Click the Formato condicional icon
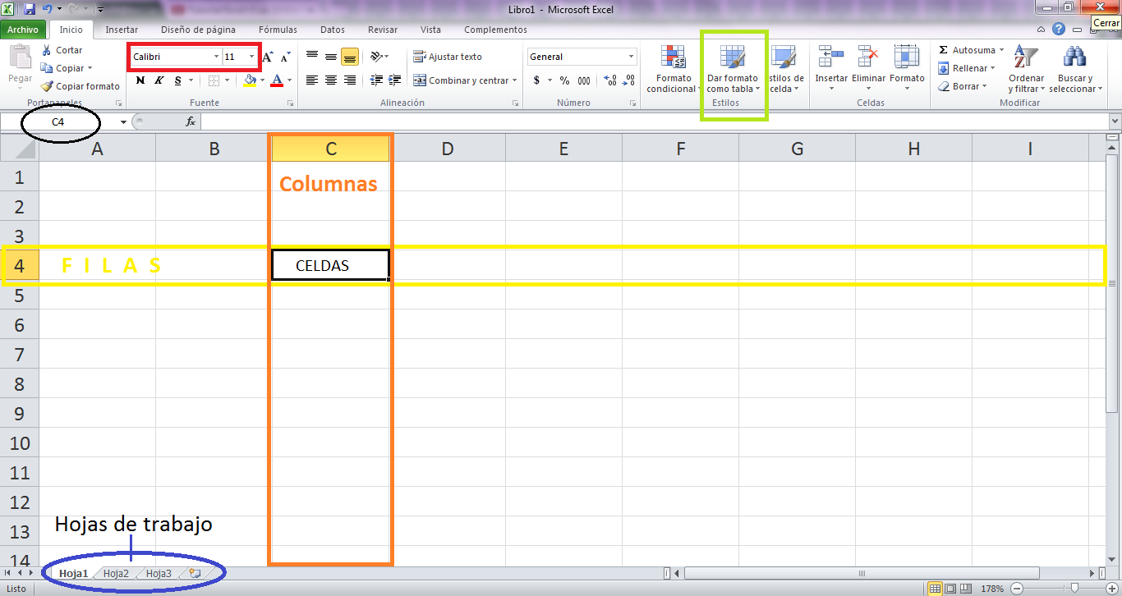The image size is (1122, 596). (x=674, y=57)
